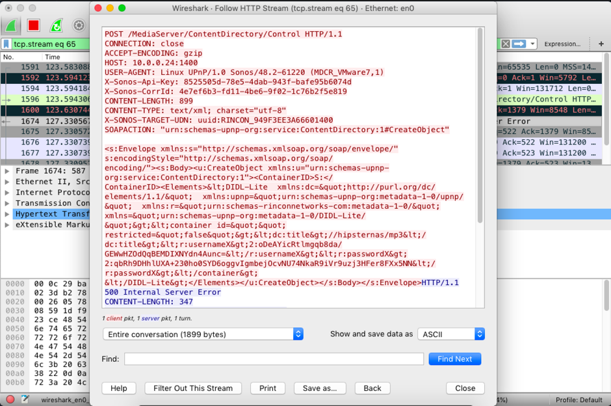
Task: Select packet 1596 in the packet list
Action: [x=45, y=100]
